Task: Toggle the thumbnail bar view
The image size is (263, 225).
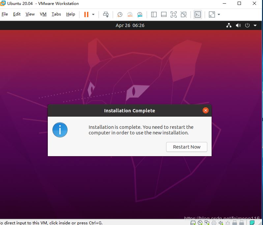Action: point(164,14)
